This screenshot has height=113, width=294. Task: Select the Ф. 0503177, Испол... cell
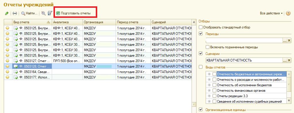coord(32,77)
